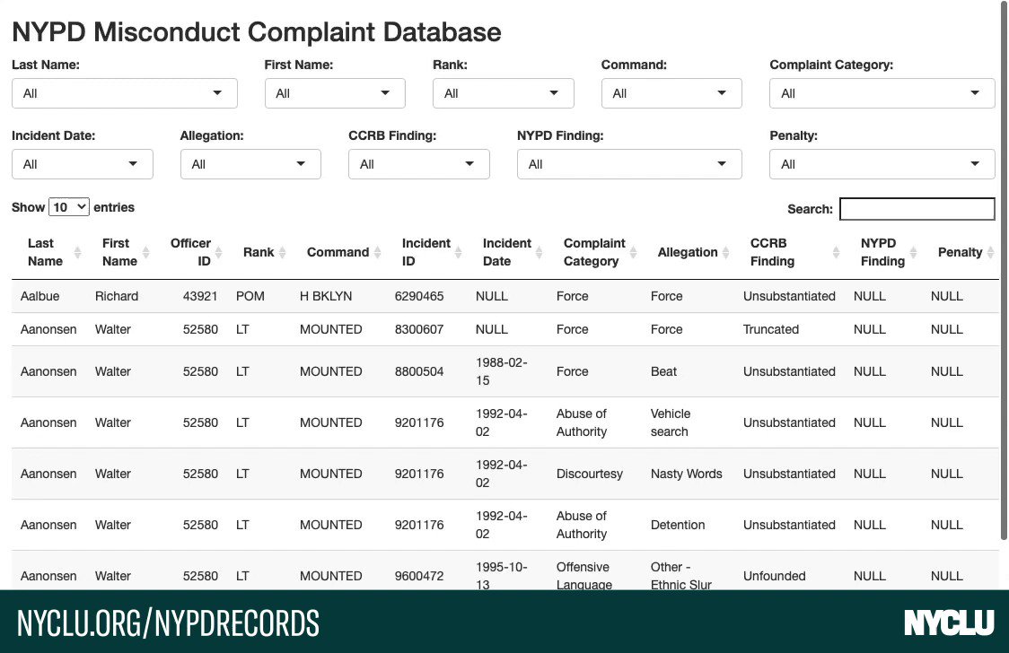Click the officer ID '43921' cell
This screenshot has height=653, width=1009.
tap(200, 296)
